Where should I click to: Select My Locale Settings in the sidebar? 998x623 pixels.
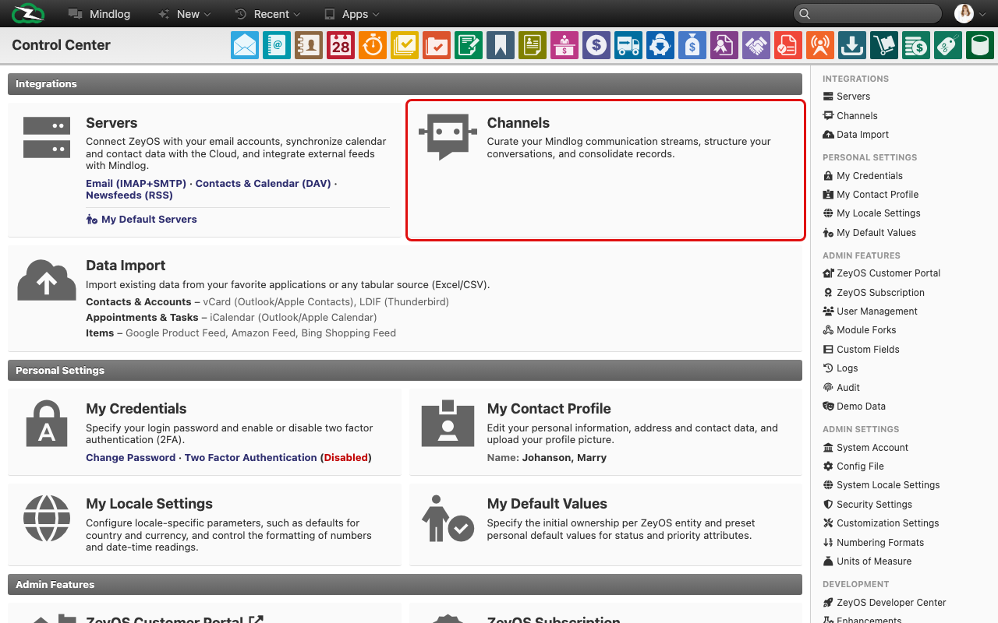coord(872,213)
